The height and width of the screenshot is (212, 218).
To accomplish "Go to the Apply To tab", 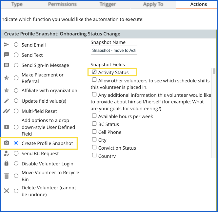I will 153,4.
